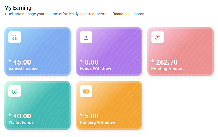Click the Pending Amount refresh-dollar icon
The image size is (218, 137).
click(157, 37)
